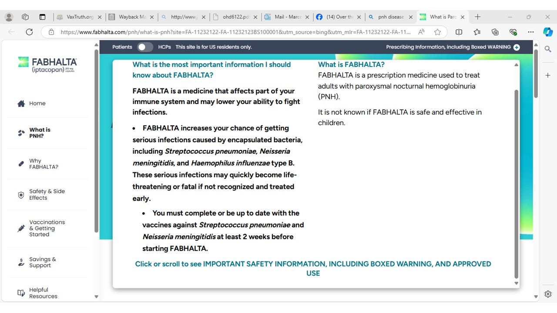Image resolution: width=557 pixels, height=313 pixels.
Task: Click the safety panel scroll up arrow
Action: tap(517, 65)
